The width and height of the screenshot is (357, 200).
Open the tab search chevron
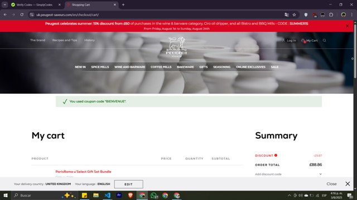pyautogui.click(x=5, y=4)
